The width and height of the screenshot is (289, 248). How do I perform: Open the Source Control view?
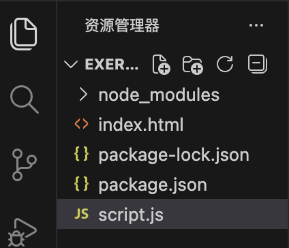25,165
